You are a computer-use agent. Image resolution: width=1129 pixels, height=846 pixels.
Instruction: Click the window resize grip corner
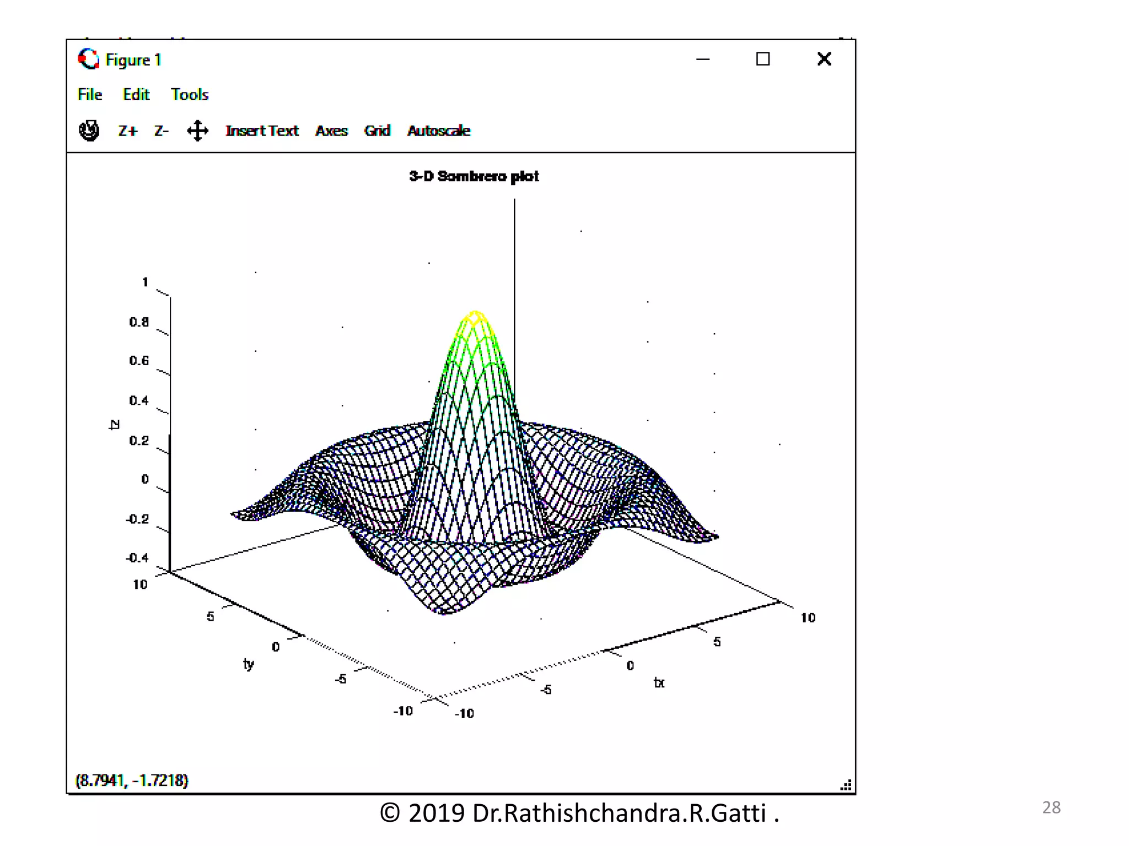[846, 785]
